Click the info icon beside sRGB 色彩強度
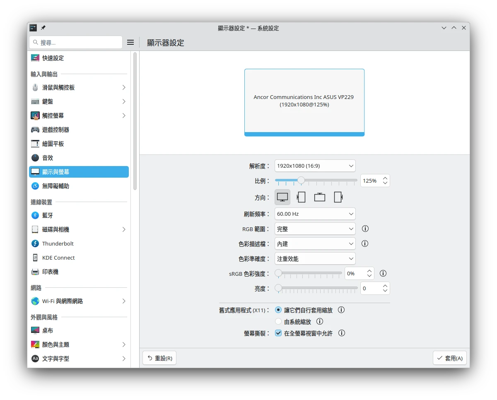The image size is (497, 400). point(383,273)
